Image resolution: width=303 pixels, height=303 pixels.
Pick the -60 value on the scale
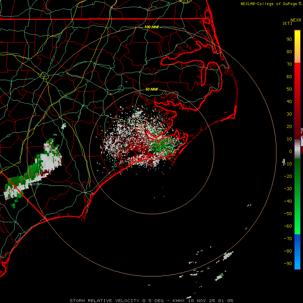[288, 226]
